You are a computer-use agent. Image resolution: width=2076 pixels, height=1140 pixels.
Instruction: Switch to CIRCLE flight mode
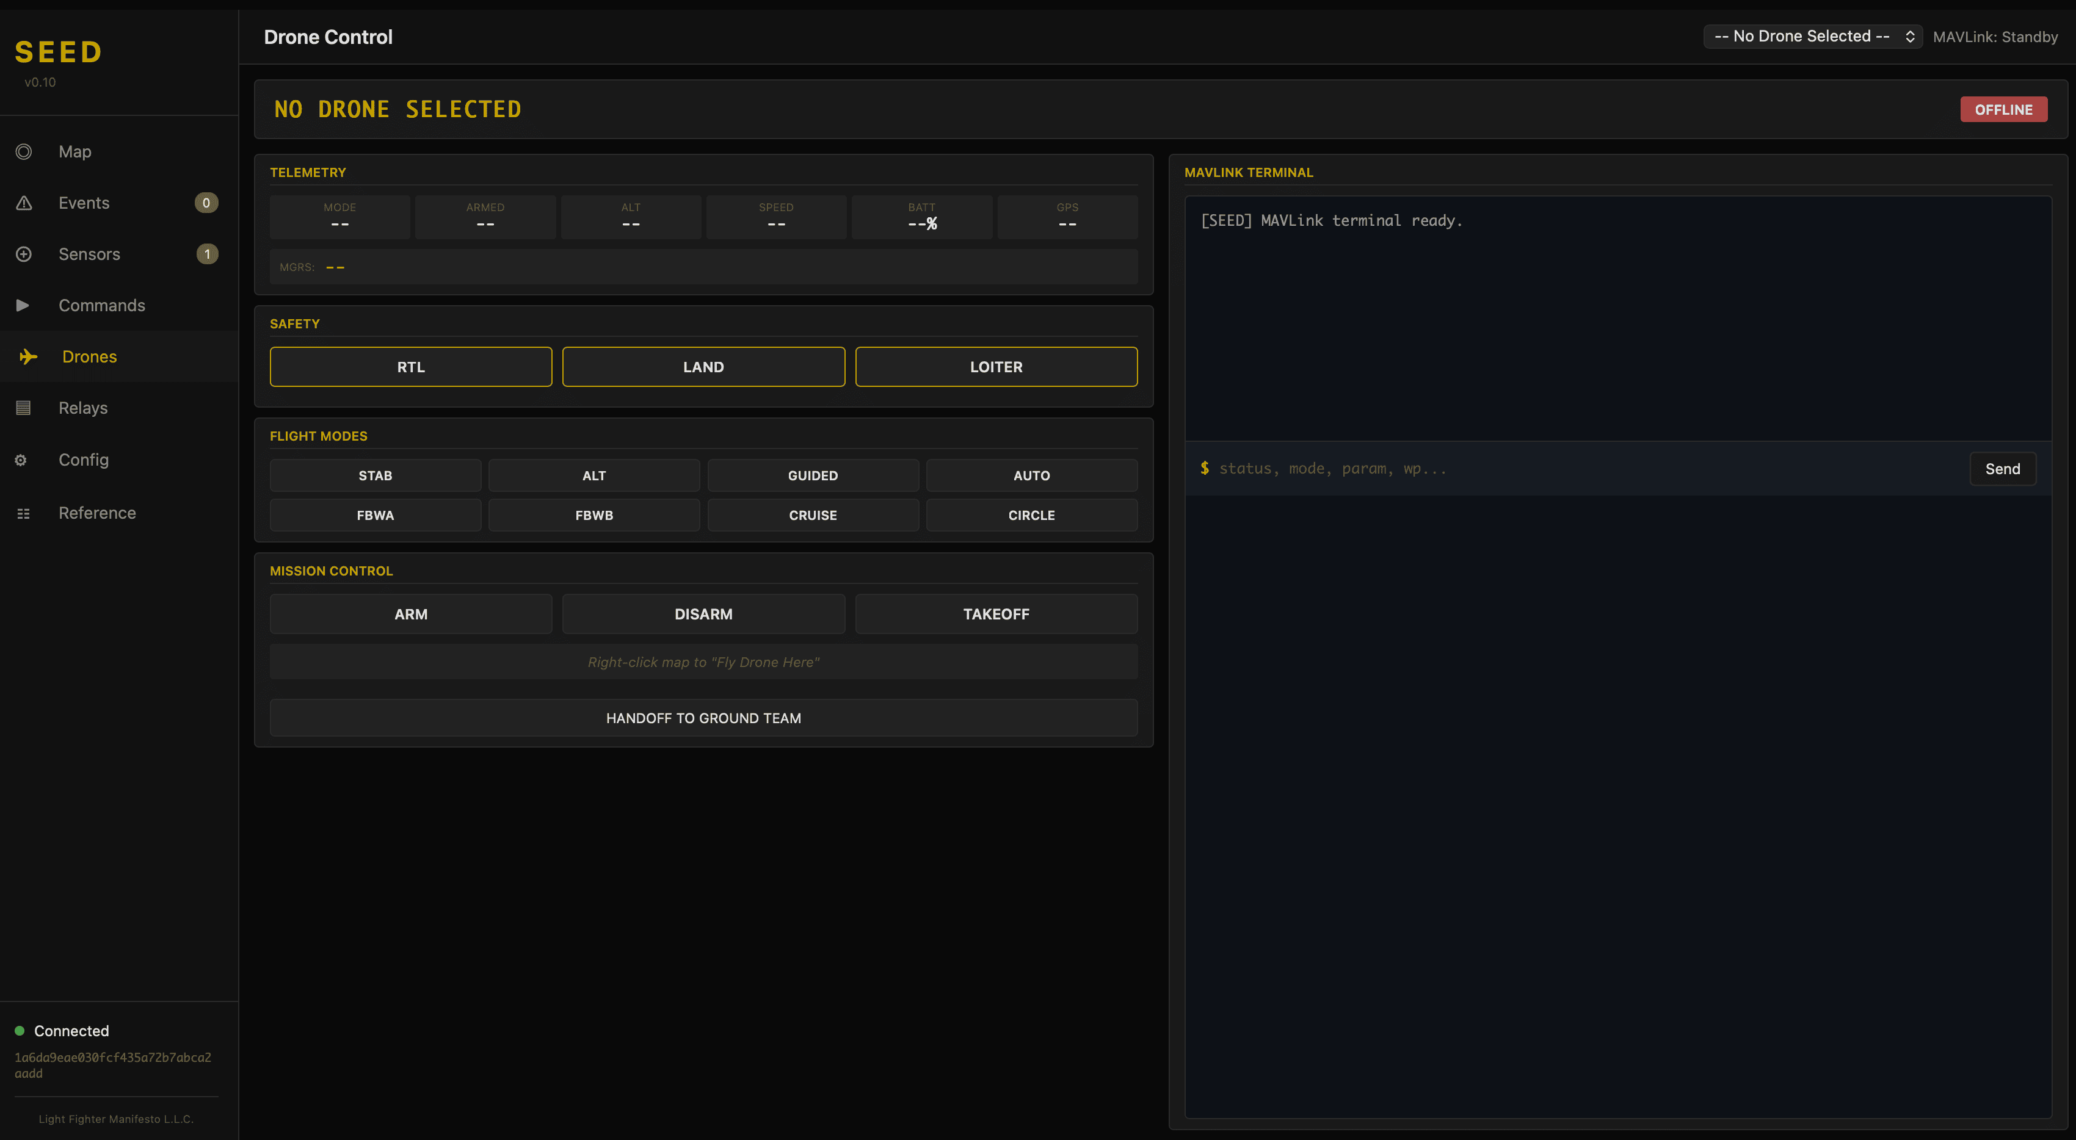click(x=1031, y=515)
